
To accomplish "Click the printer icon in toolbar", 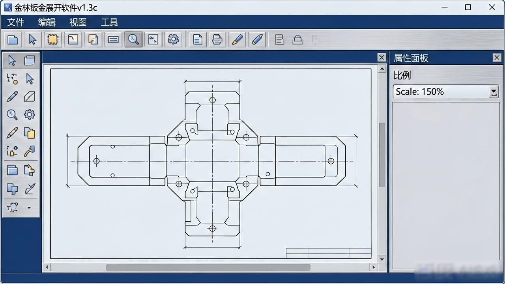I will point(217,39).
